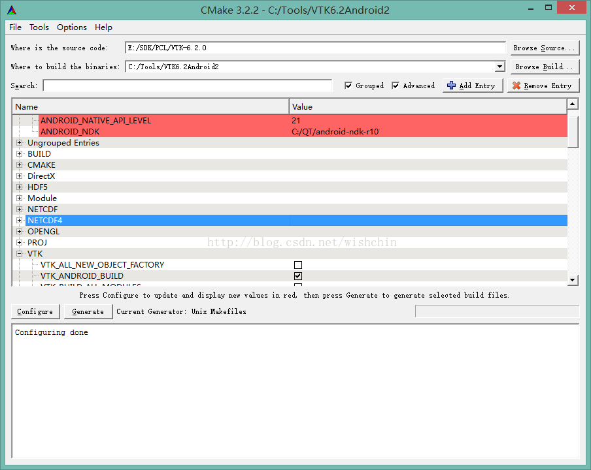
Task: Click the Name column header
Action: 151,107
